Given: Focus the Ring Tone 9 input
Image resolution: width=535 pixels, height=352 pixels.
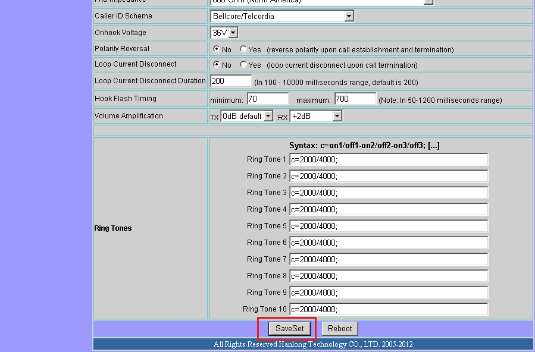Looking at the screenshot, I should click(389, 293).
